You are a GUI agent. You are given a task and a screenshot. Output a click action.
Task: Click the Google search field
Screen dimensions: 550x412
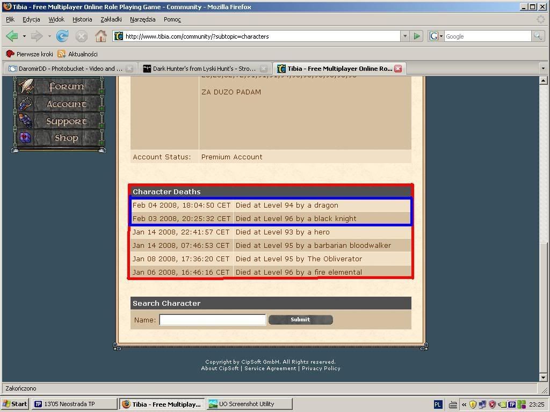tap(488, 36)
